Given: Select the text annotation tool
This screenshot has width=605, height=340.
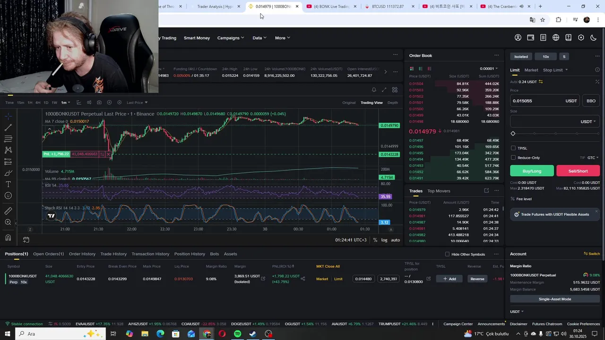Looking at the screenshot, I should click(8, 184).
